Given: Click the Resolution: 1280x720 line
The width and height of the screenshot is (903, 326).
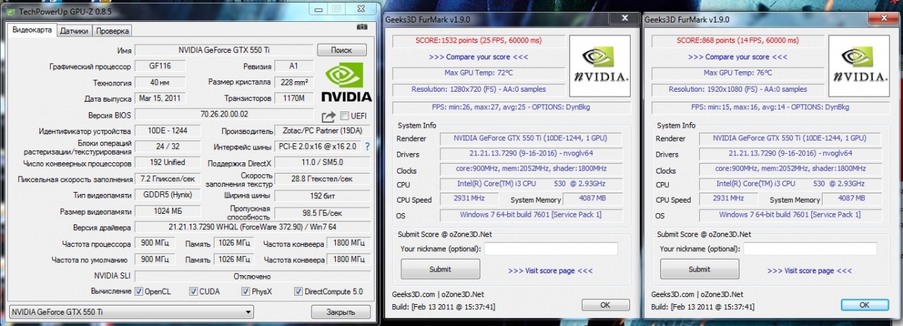Looking at the screenshot, I should (x=478, y=90).
